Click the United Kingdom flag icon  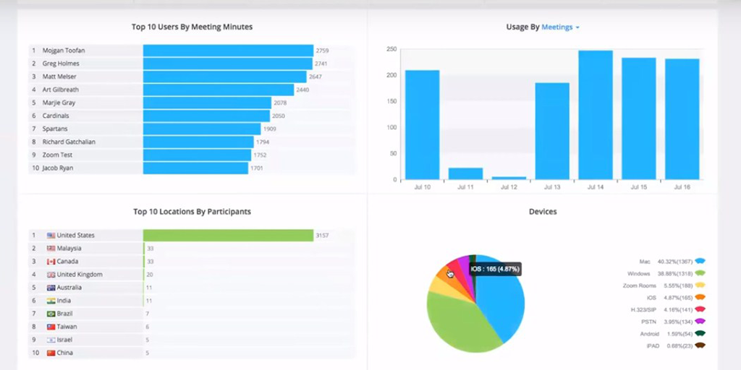[x=51, y=275]
